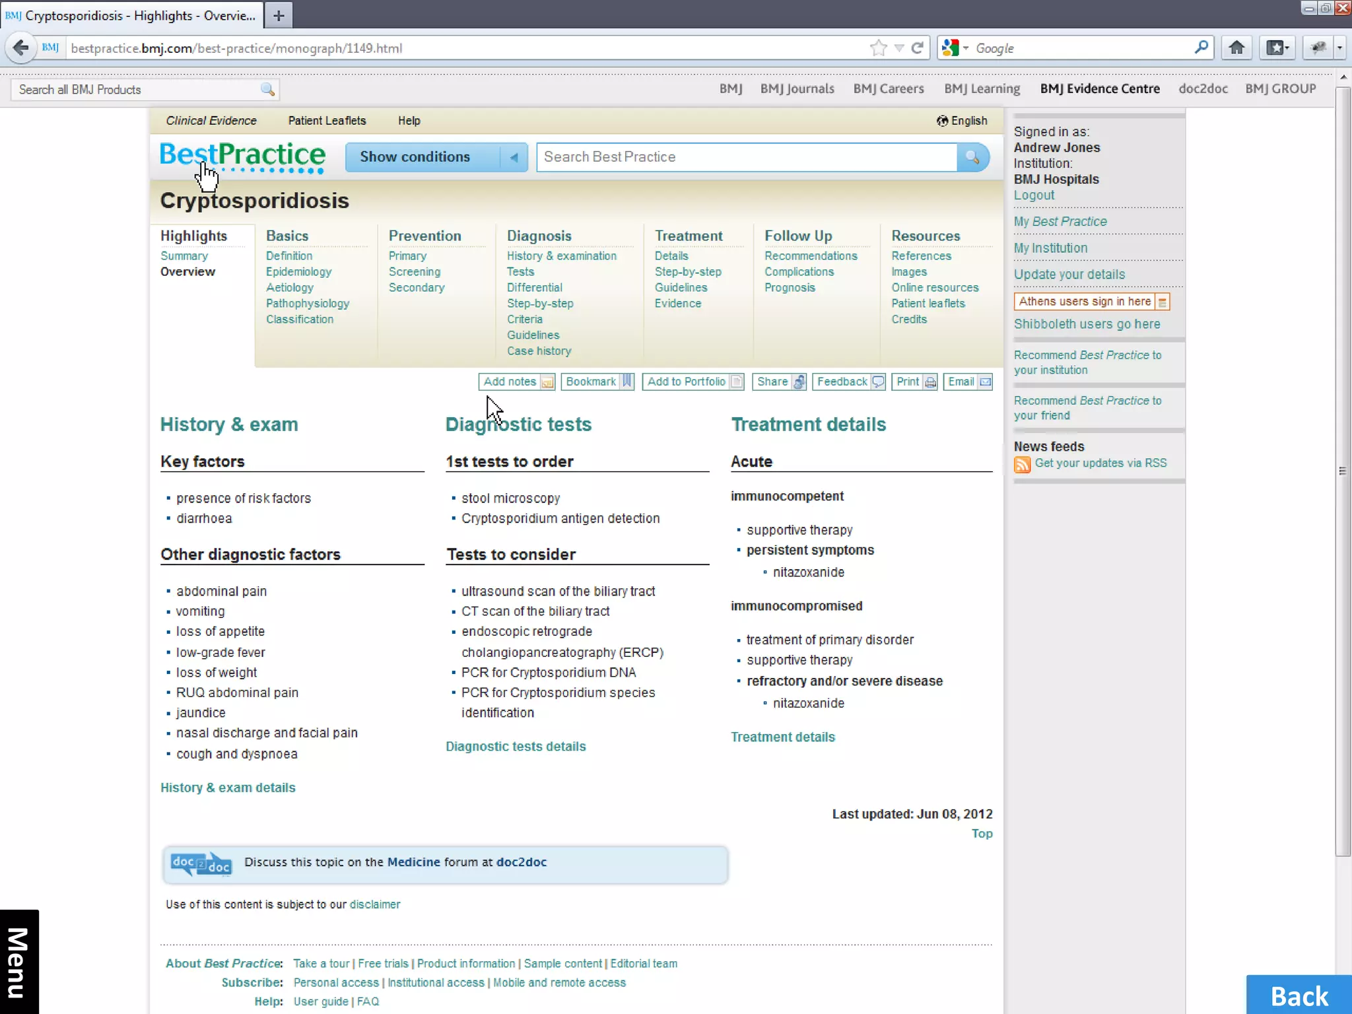Open the Help menu item

pos(409,121)
